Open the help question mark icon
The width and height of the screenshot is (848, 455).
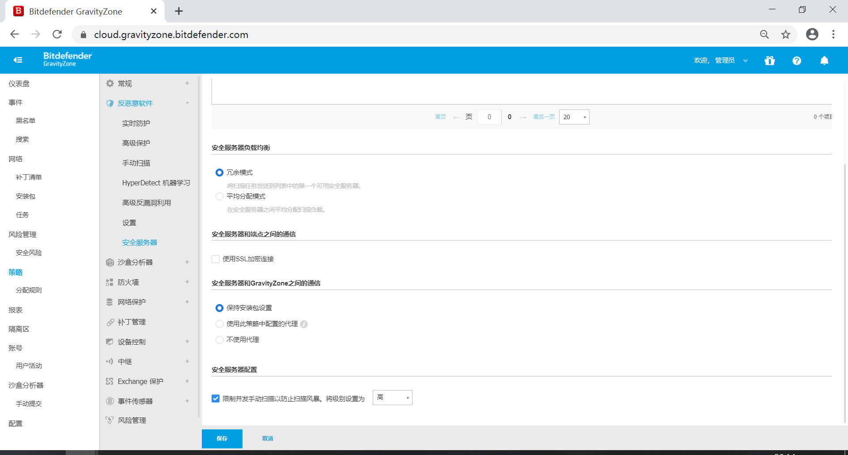797,60
